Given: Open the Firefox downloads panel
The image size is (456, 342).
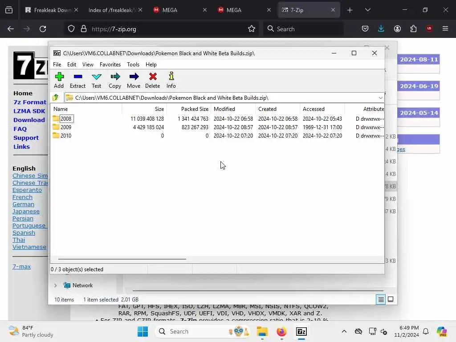Looking at the screenshot, I should click(x=381, y=29).
